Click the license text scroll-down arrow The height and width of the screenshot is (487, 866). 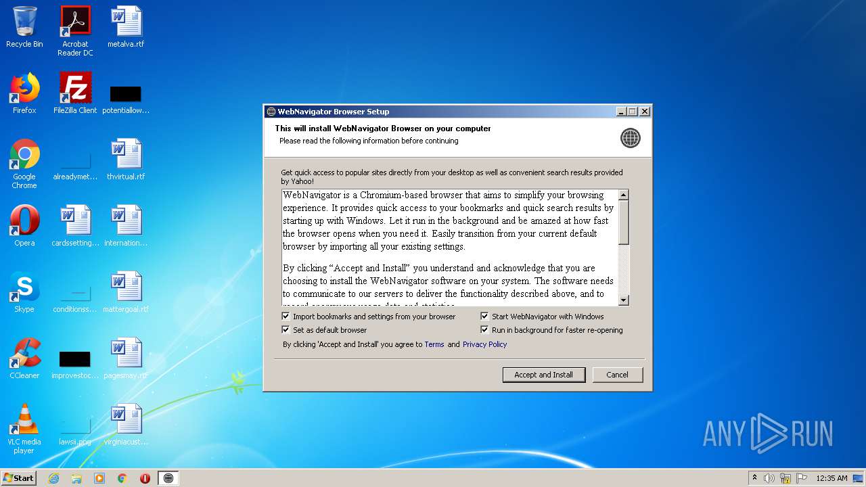(624, 300)
